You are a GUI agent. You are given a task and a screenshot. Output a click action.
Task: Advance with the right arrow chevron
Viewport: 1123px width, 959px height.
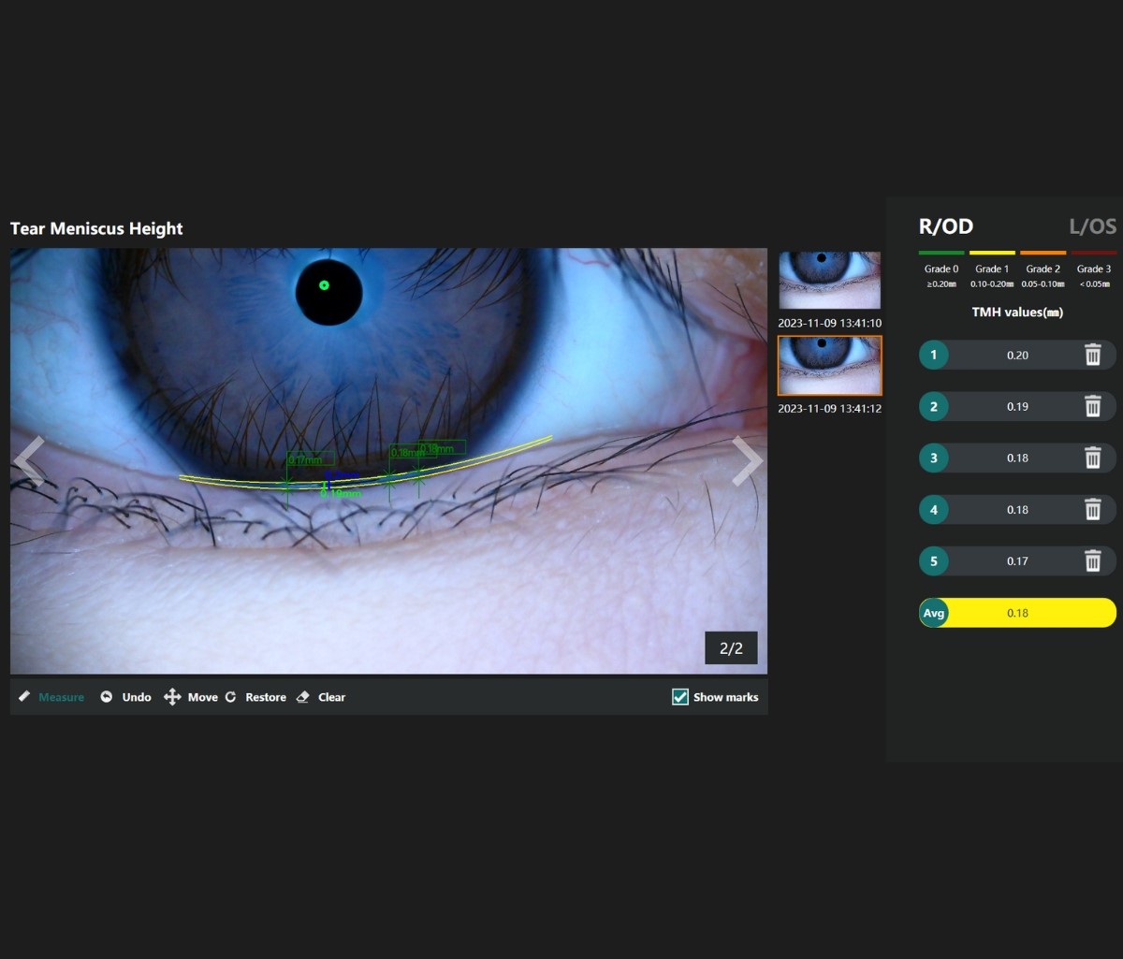746,460
